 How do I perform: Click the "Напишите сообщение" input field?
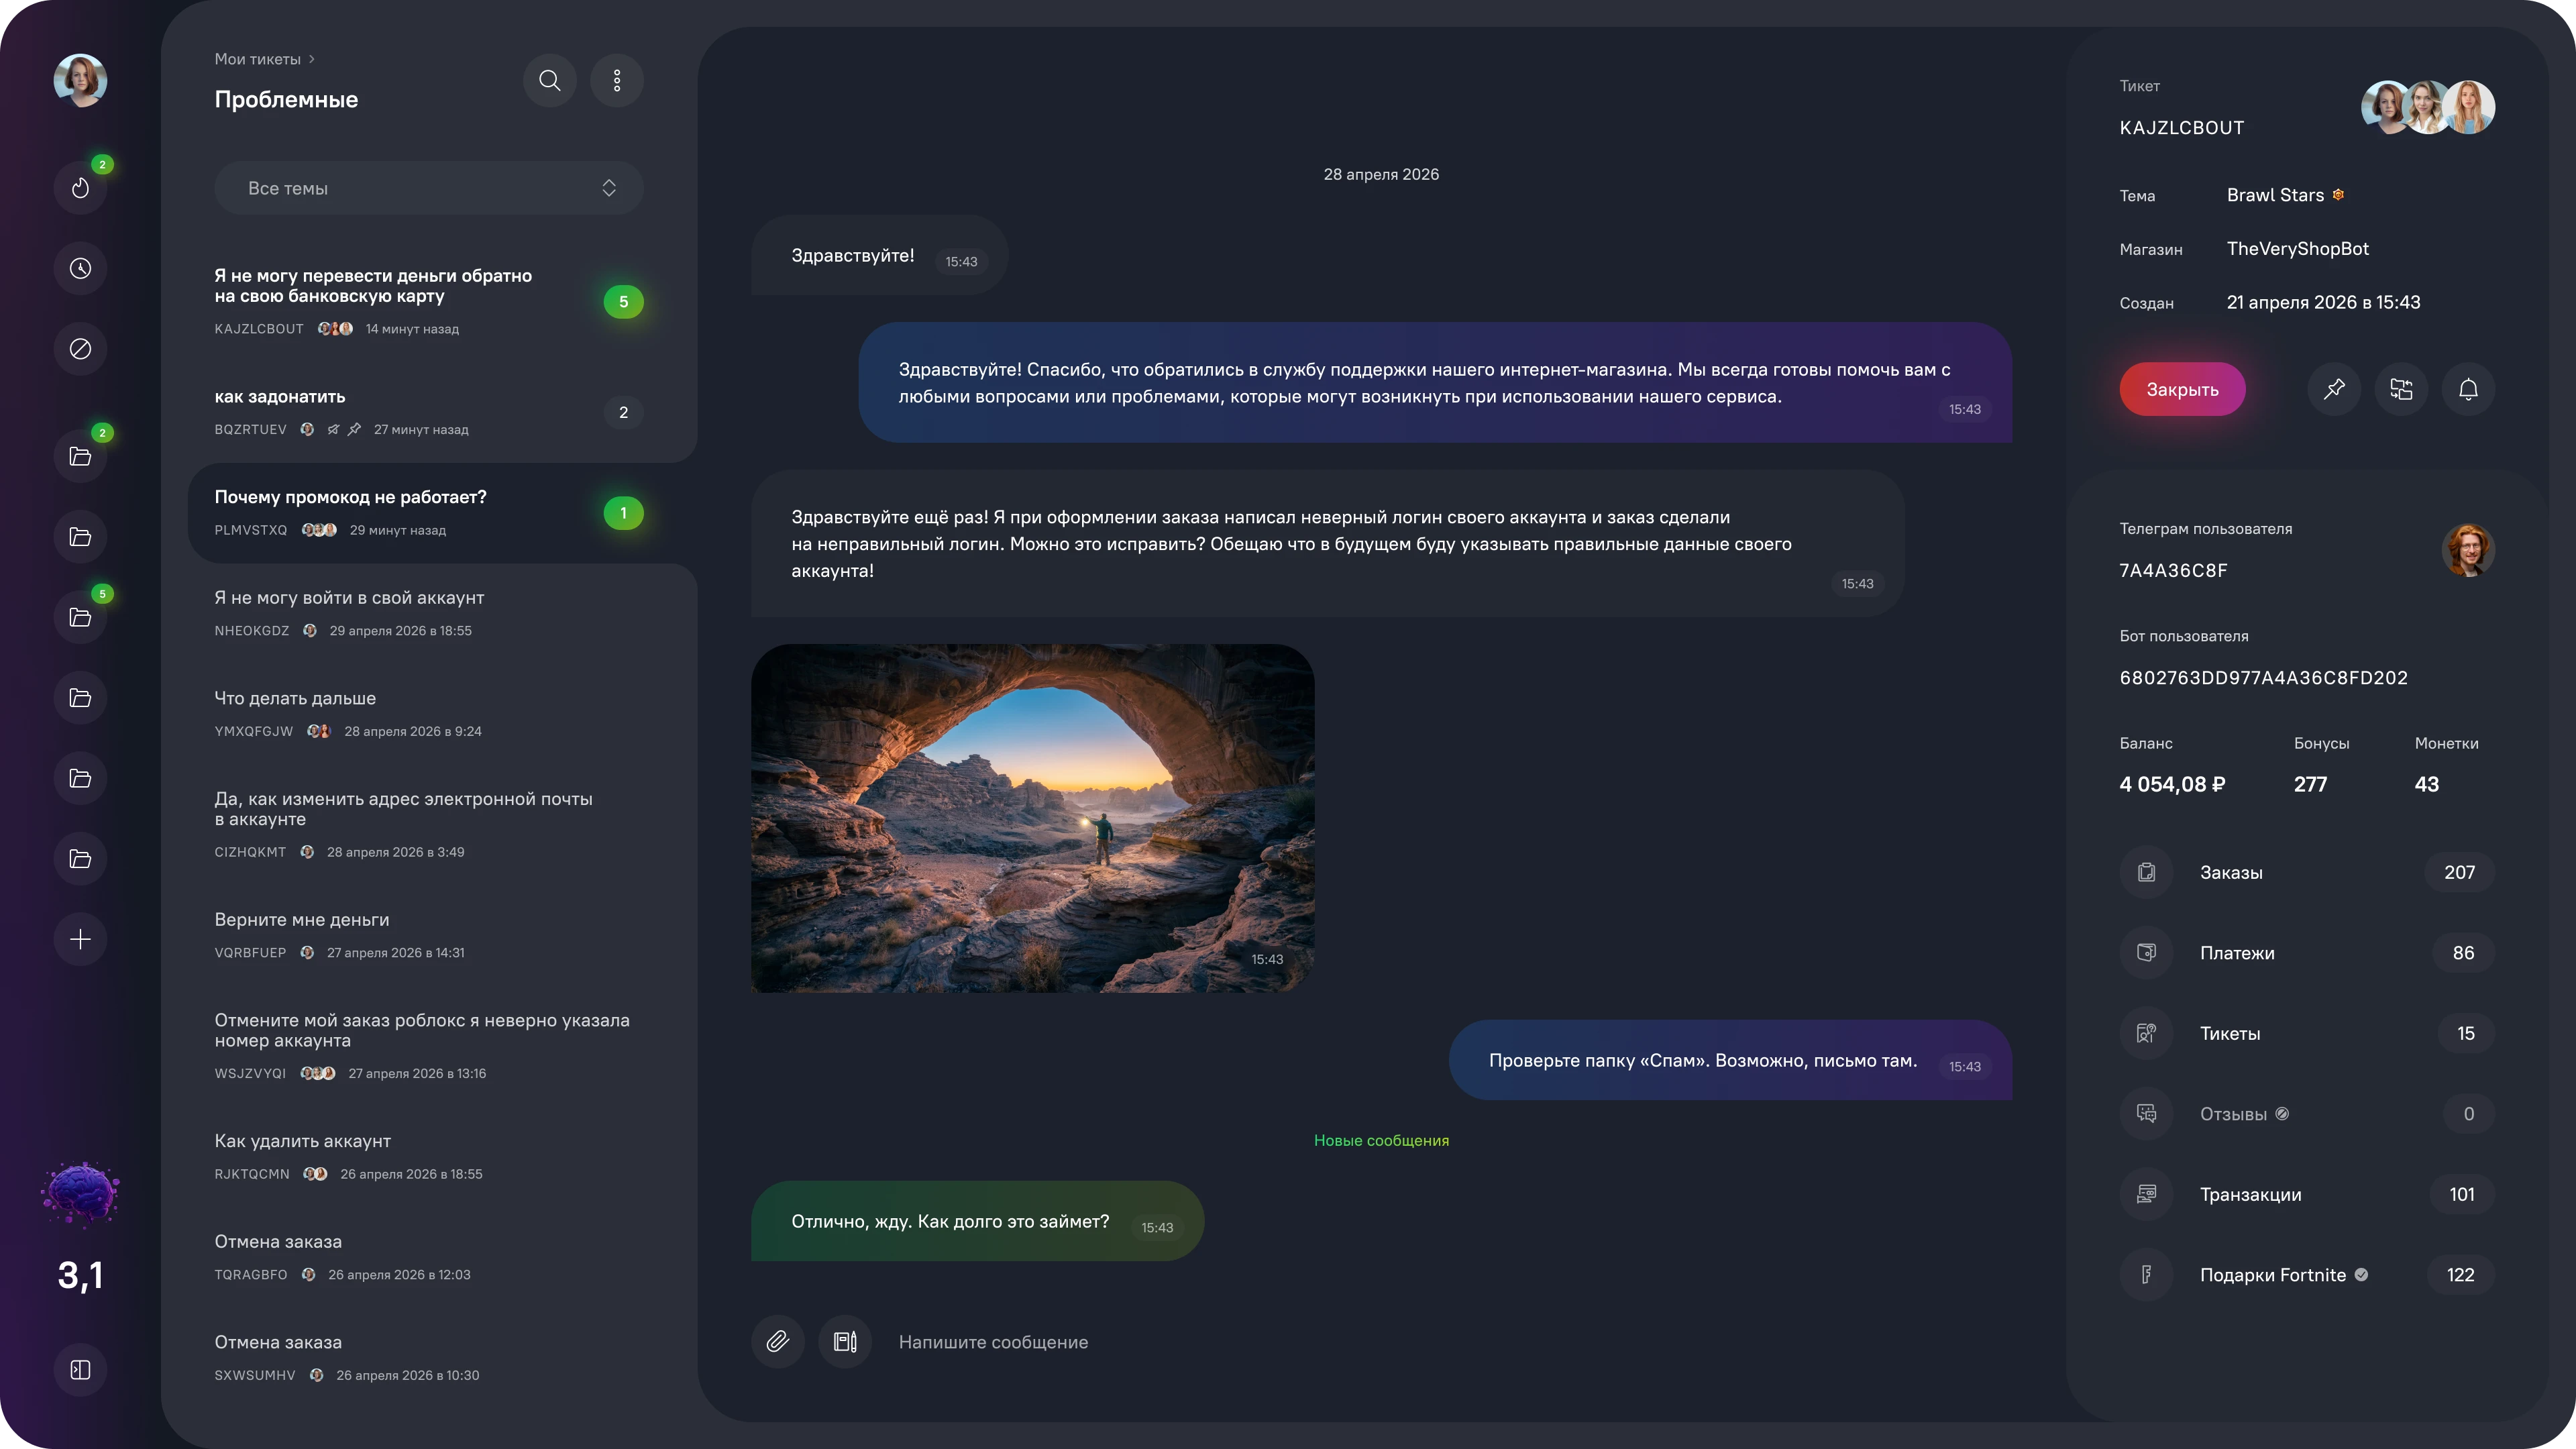pyautogui.click(x=1400, y=1342)
